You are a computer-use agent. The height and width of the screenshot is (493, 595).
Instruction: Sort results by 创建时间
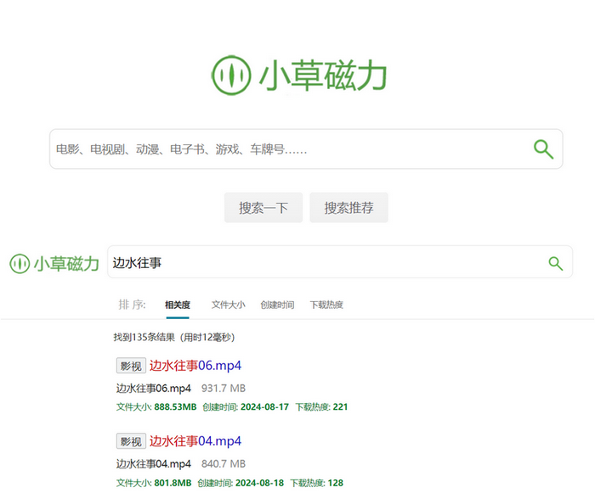coord(277,305)
